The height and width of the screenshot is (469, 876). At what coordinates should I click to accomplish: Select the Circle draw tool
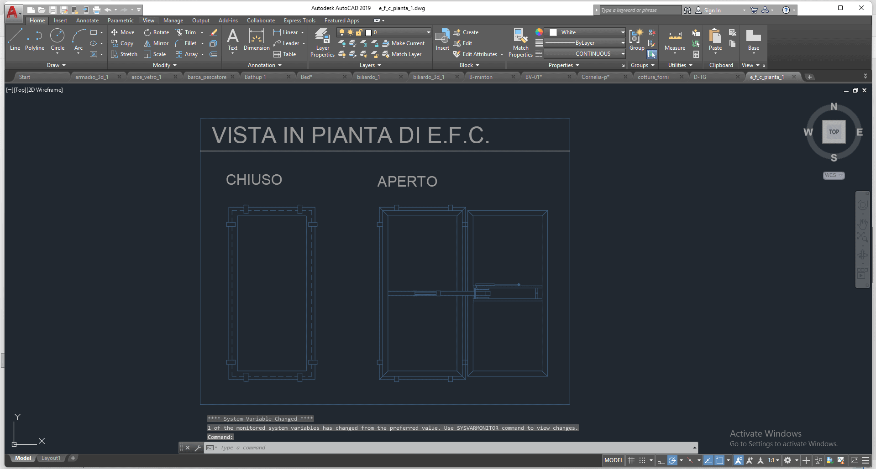click(58, 39)
